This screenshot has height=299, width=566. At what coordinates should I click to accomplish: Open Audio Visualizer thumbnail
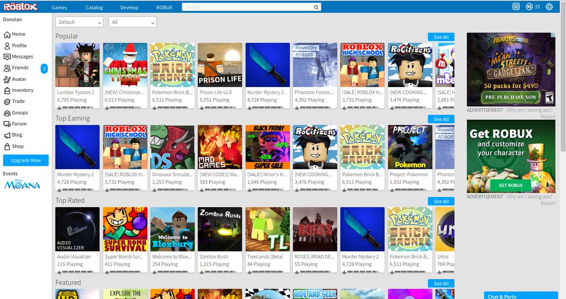click(77, 229)
